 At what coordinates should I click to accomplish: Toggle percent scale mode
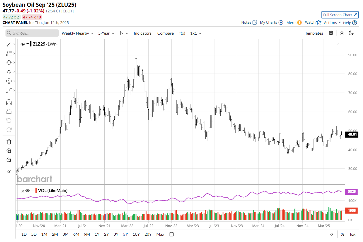[x=343, y=234]
